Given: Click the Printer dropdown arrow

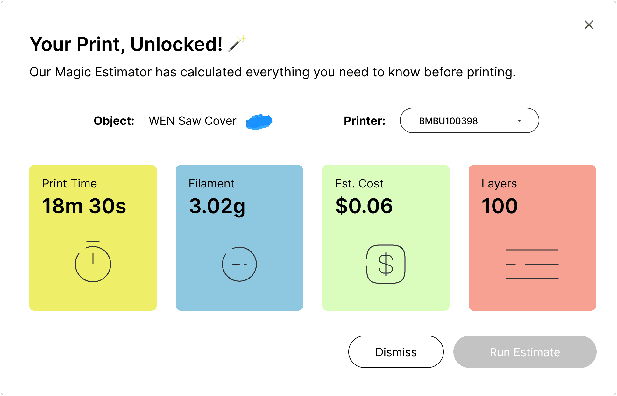Looking at the screenshot, I should [520, 121].
